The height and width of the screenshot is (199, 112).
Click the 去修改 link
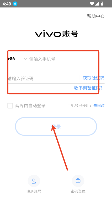tap(99, 105)
